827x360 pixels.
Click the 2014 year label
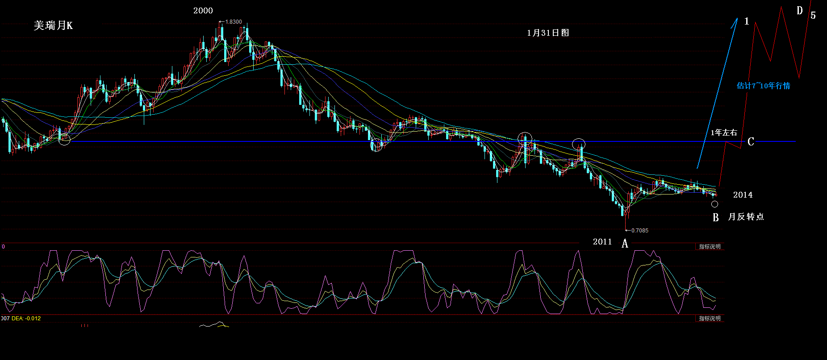743,195
